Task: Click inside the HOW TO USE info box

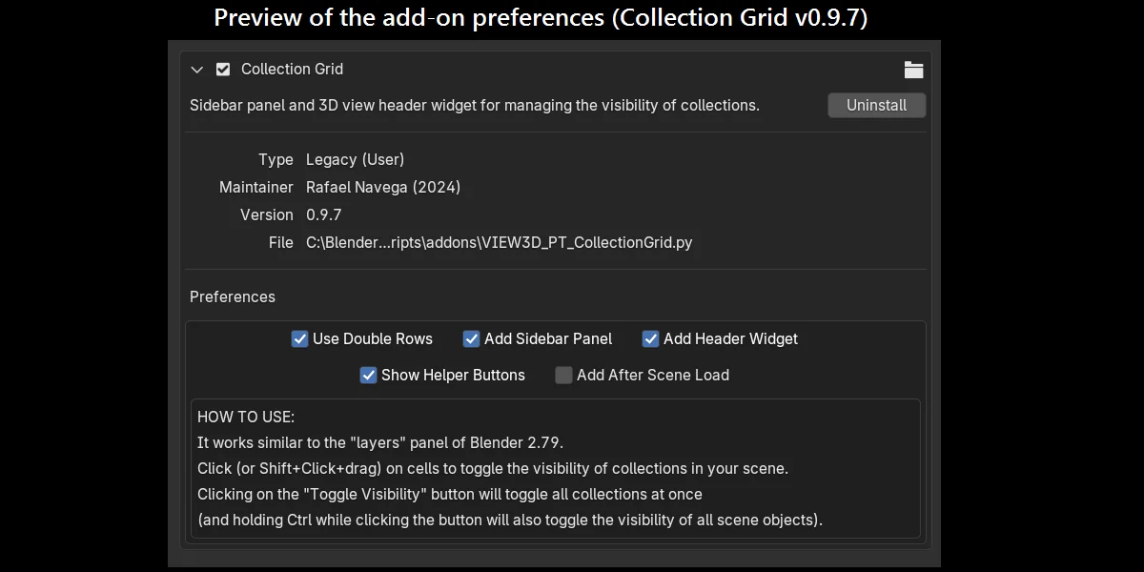Action: click(556, 467)
